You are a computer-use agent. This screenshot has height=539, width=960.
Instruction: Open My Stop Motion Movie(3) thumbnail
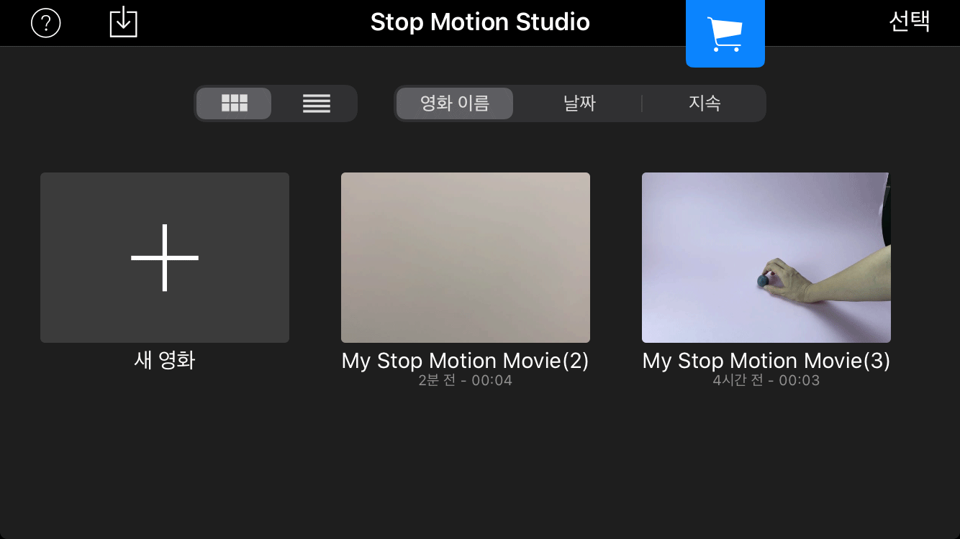pos(766,257)
